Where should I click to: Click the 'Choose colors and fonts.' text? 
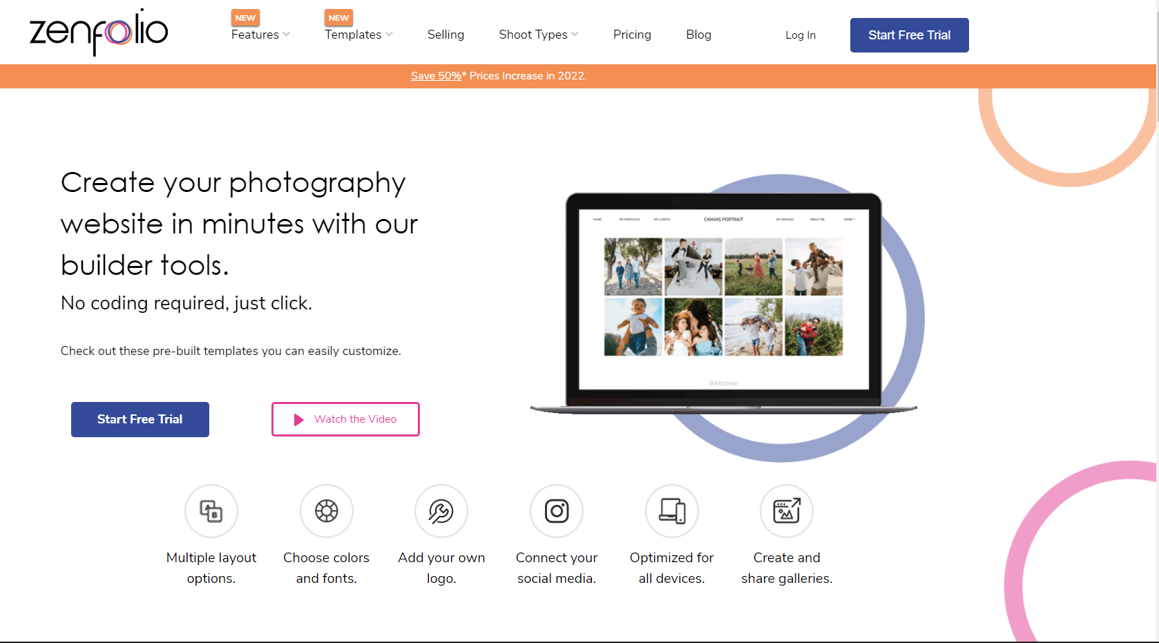click(327, 568)
